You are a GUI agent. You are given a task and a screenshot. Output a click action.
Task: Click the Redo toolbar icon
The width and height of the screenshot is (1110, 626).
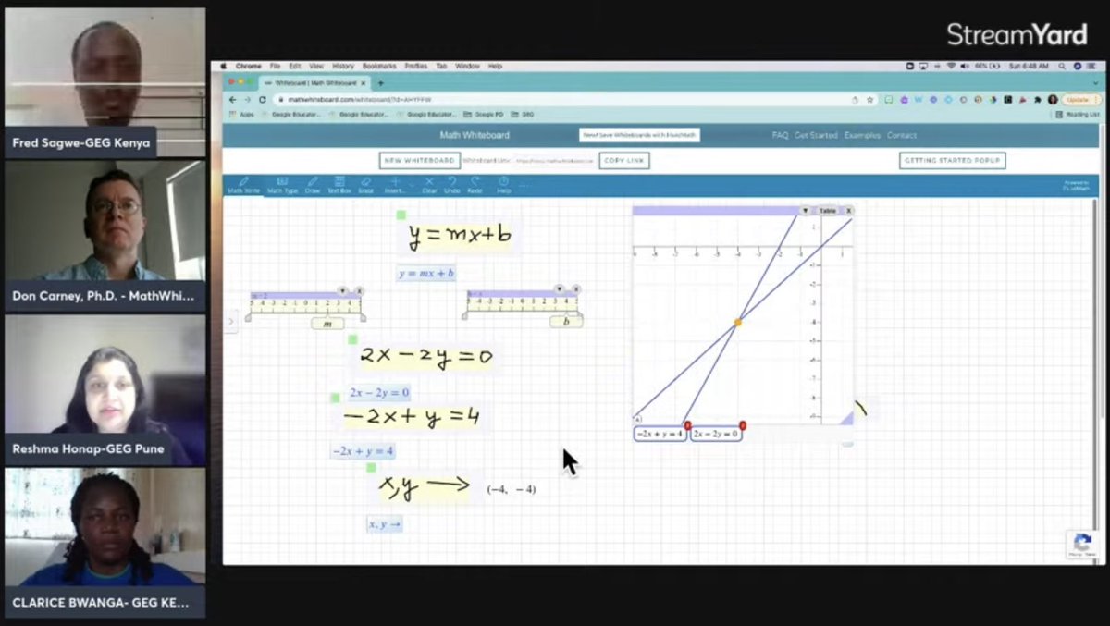pos(475,184)
